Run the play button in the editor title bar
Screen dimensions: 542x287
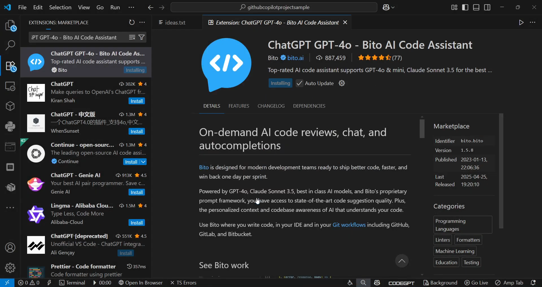pyautogui.click(x=521, y=22)
